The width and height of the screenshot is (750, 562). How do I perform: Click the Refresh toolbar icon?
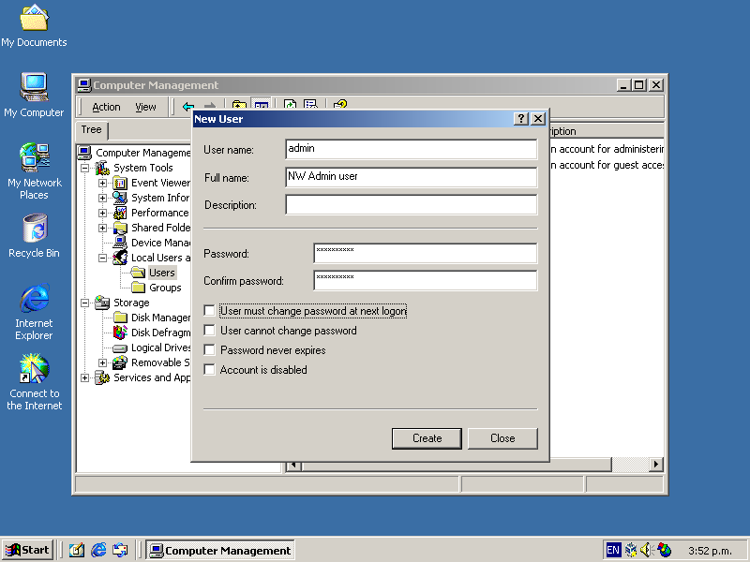pos(290,105)
